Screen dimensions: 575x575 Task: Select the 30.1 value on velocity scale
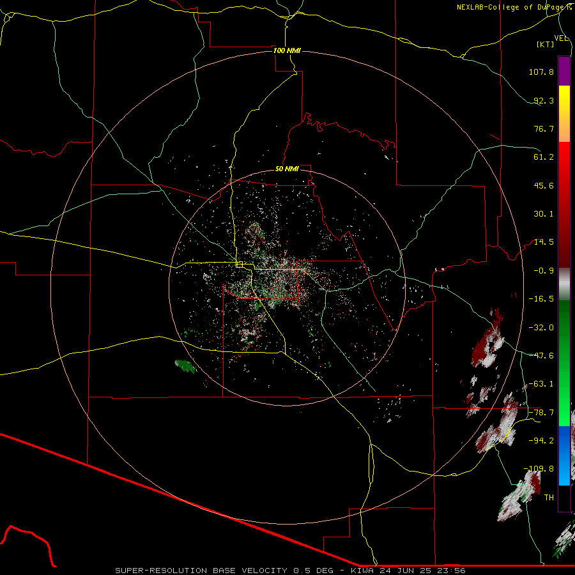[x=544, y=214]
